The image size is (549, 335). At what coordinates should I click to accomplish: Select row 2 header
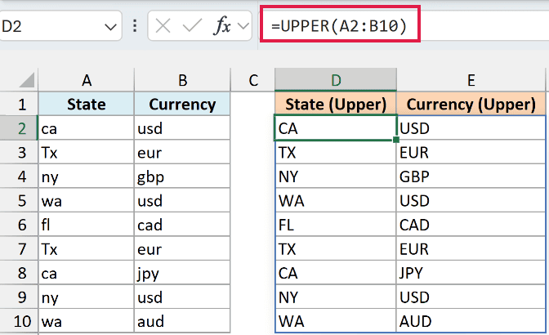pos(19,128)
